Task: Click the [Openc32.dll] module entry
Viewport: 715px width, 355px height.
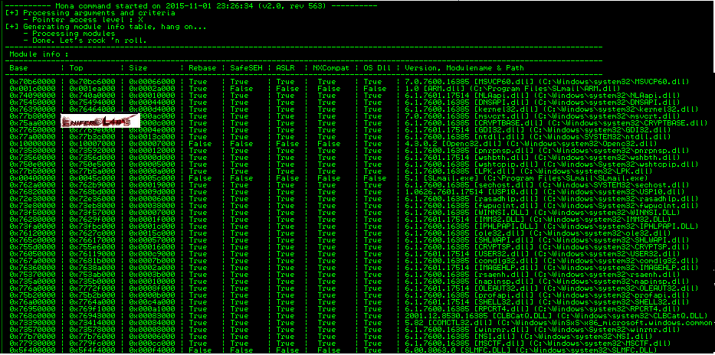Action: click(x=472, y=143)
